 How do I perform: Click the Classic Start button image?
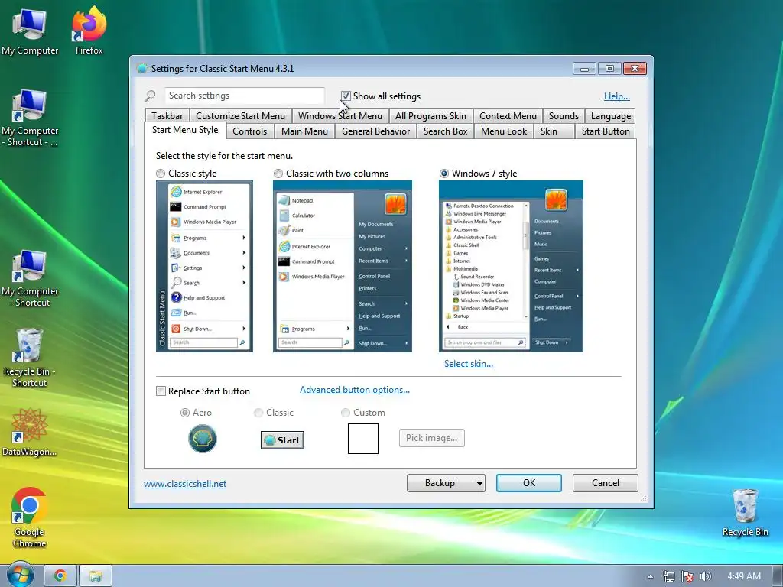pos(282,439)
